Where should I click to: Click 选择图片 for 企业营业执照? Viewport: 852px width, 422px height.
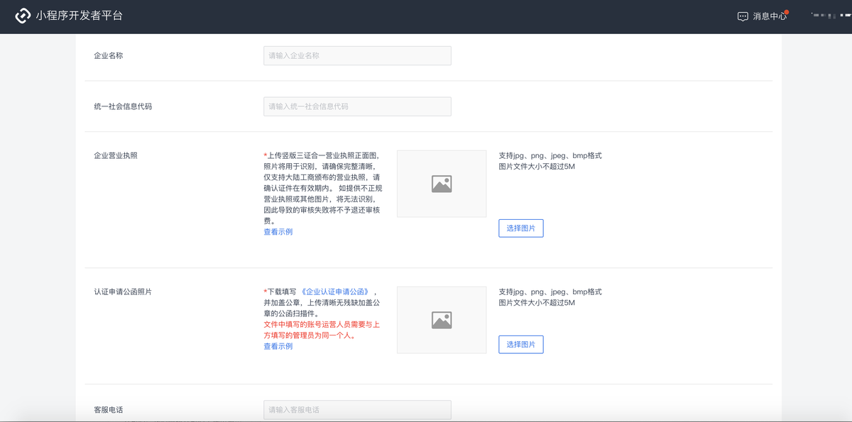(520, 228)
